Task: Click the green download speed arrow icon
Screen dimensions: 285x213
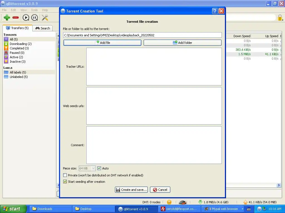Action: click(200, 202)
